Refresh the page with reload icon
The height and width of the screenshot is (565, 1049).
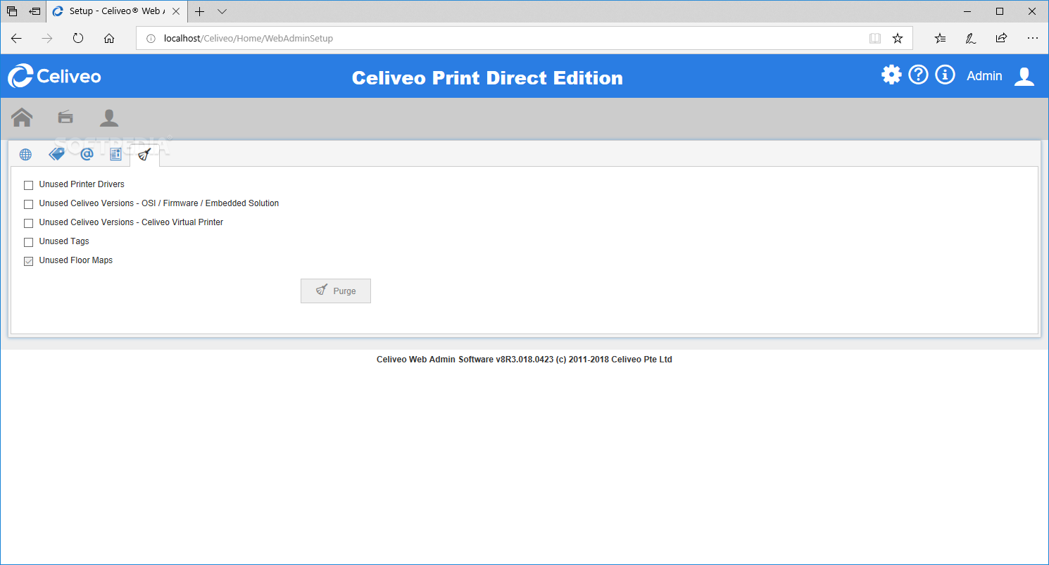click(x=78, y=39)
